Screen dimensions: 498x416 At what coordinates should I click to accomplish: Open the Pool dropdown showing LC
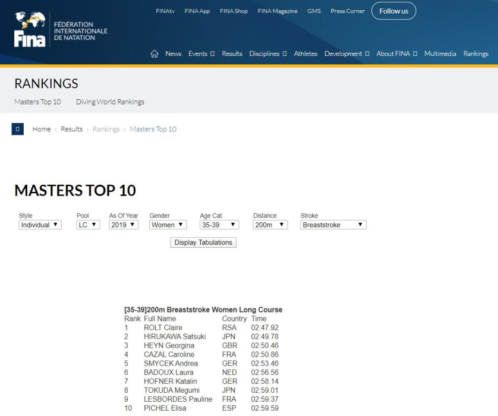(x=88, y=225)
